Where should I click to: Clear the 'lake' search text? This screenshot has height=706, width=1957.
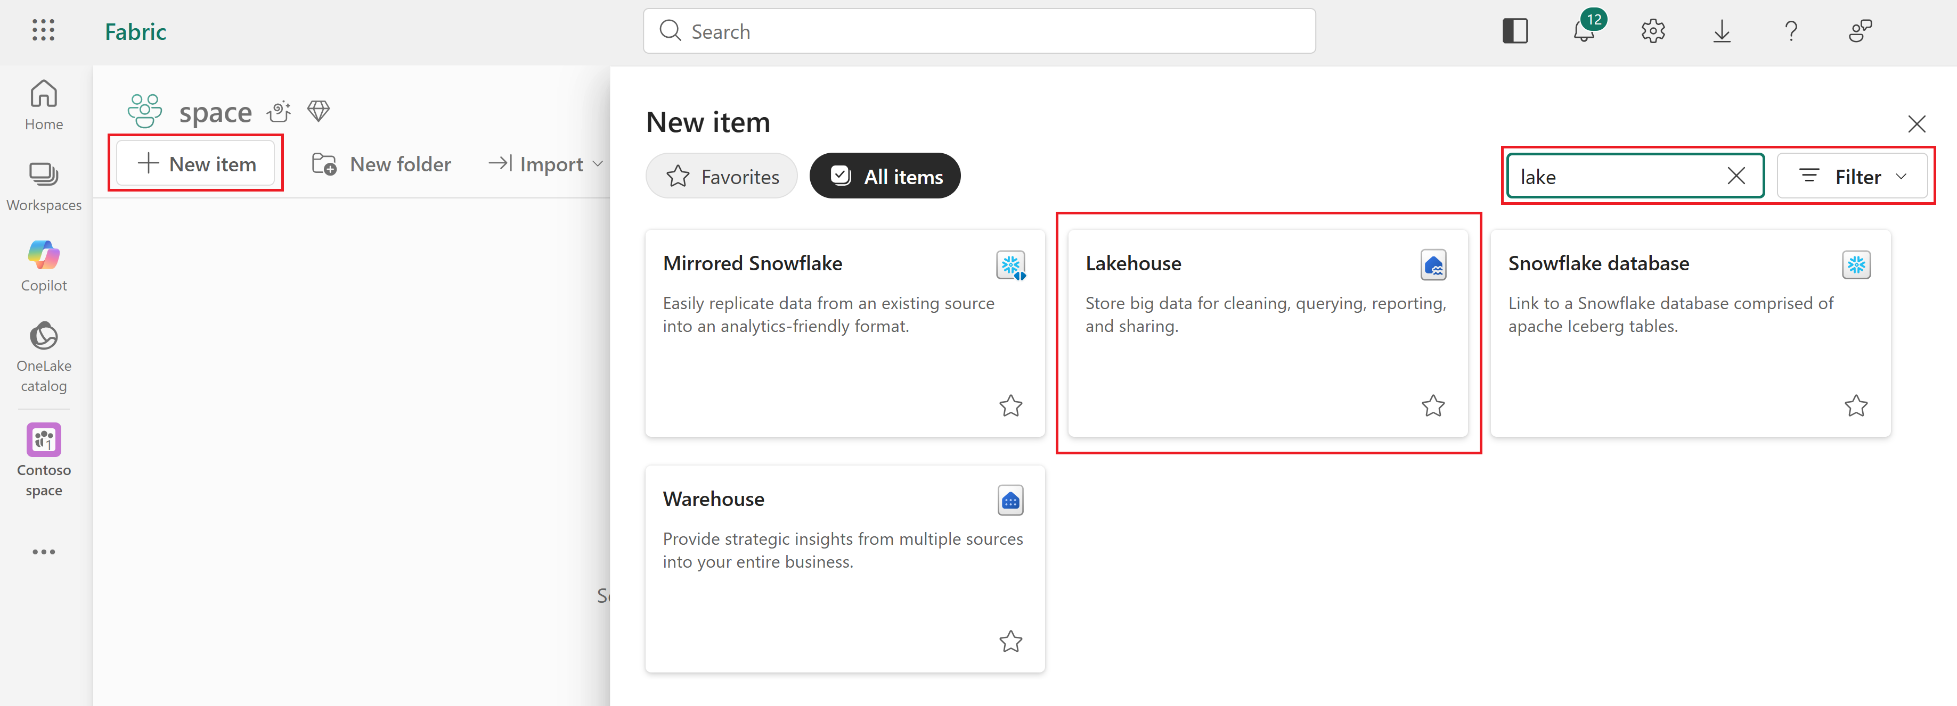click(1735, 176)
